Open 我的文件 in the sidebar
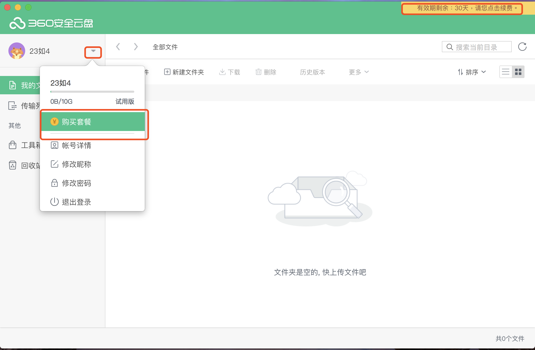The height and width of the screenshot is (350, 535). 20,85
